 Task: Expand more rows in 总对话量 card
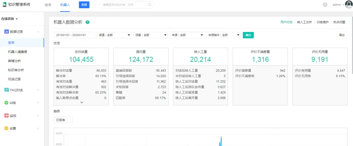point(82,102)
